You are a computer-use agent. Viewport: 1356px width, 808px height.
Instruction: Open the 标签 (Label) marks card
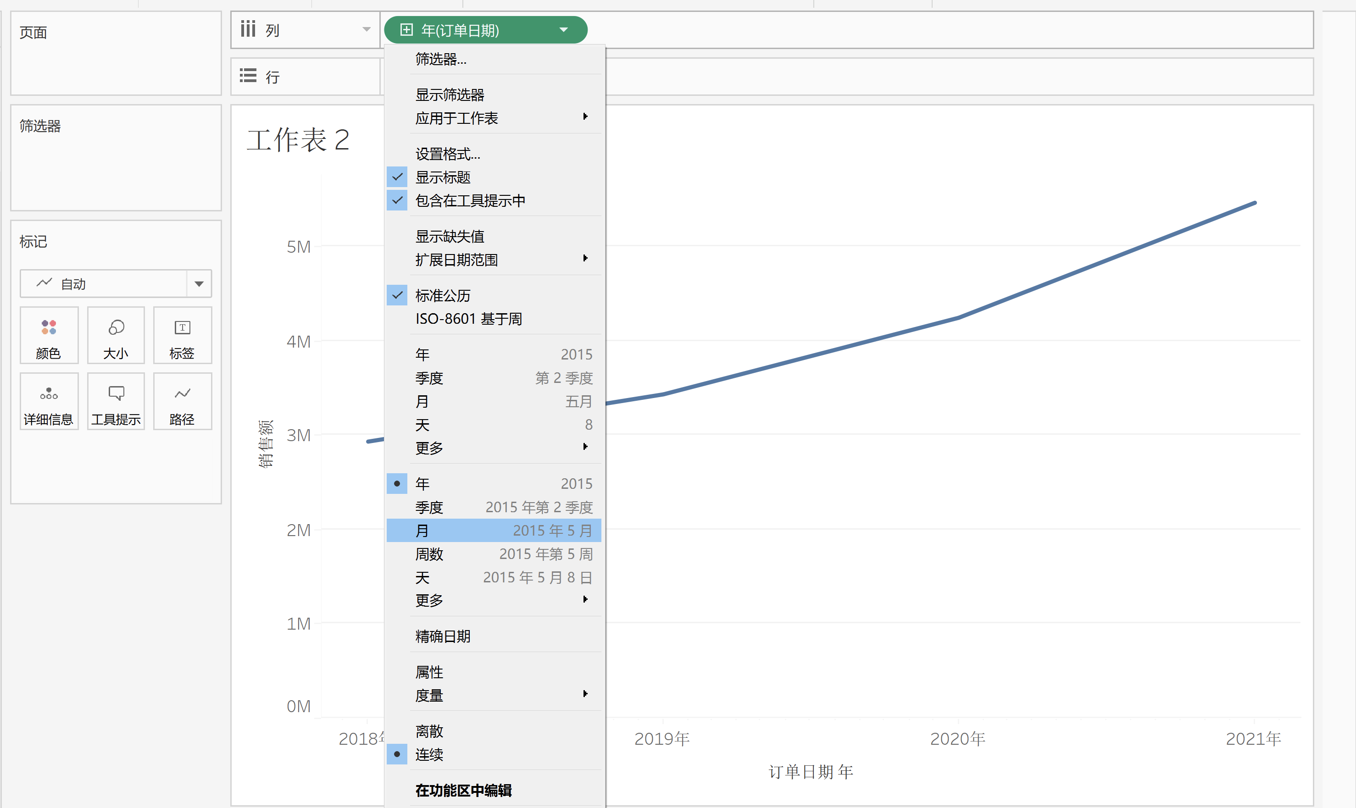tap(183, 335)
